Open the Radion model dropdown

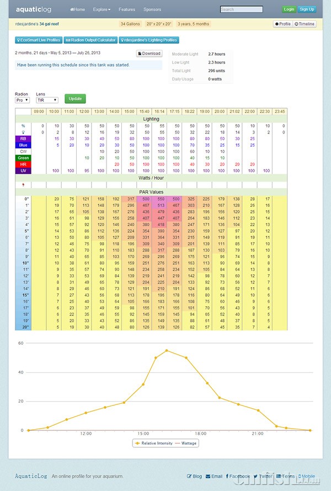click(22, 100)
